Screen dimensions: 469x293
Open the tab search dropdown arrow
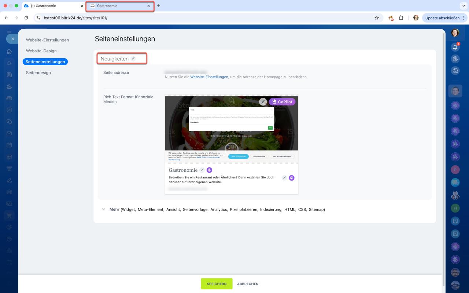pos(462,6)
